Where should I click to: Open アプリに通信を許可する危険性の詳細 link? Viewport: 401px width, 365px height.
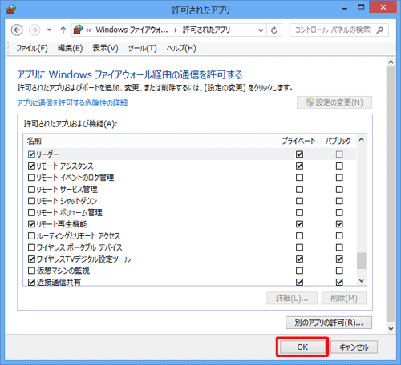click(72, 103)
